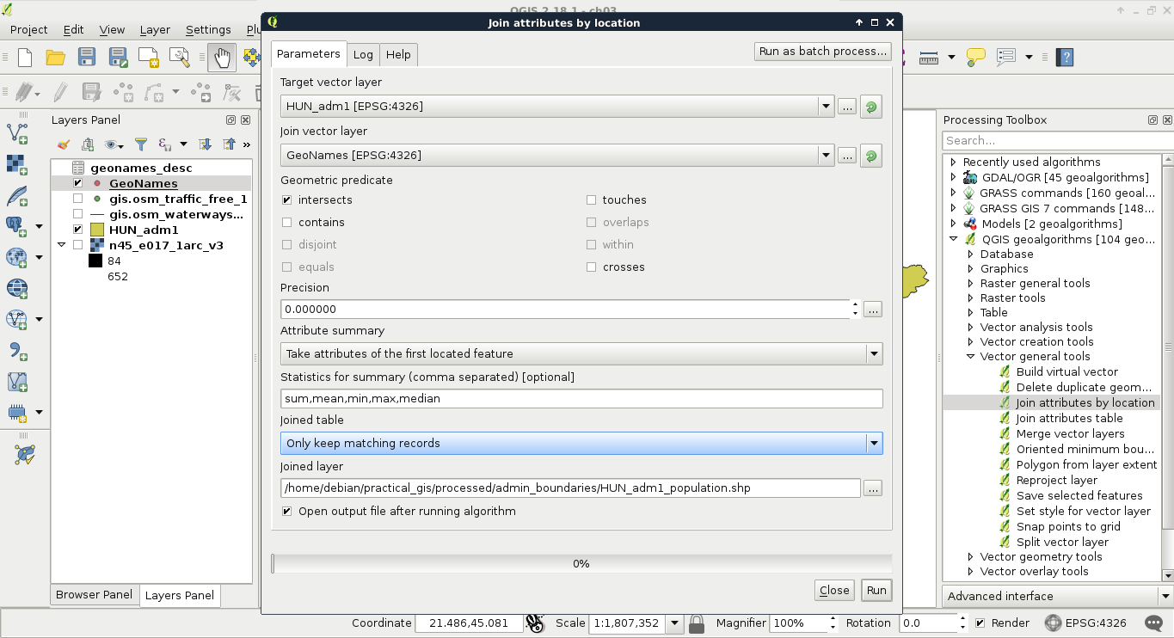Click the Add SpatiaLite Layer feather icon
The width and height of the screenshot is (1174, 638).
pyautogui.click(x=17, y=195)
